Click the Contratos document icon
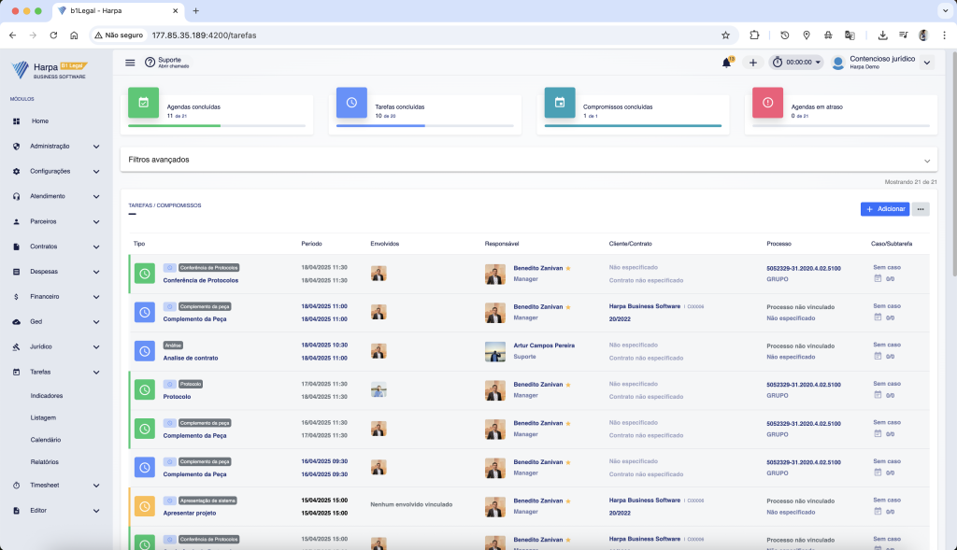Screen dimensions: 957x550 [x=17, y=247]
